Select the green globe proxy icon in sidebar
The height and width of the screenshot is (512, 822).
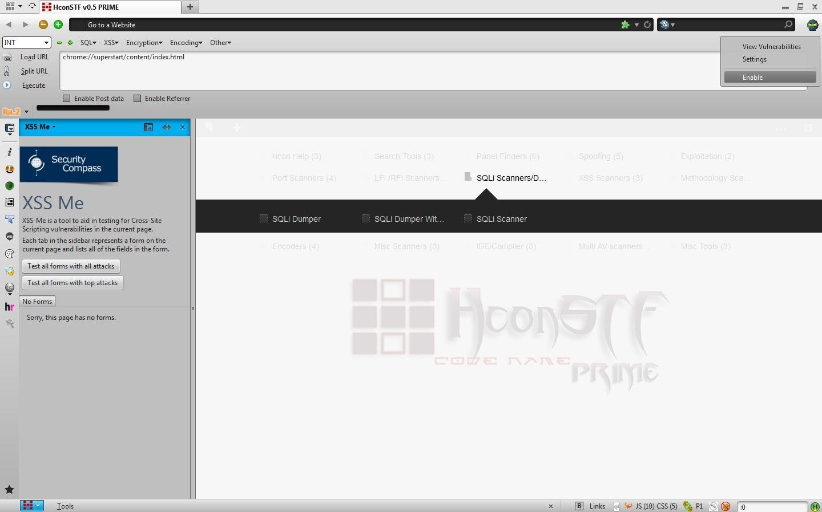coord(9,186)
